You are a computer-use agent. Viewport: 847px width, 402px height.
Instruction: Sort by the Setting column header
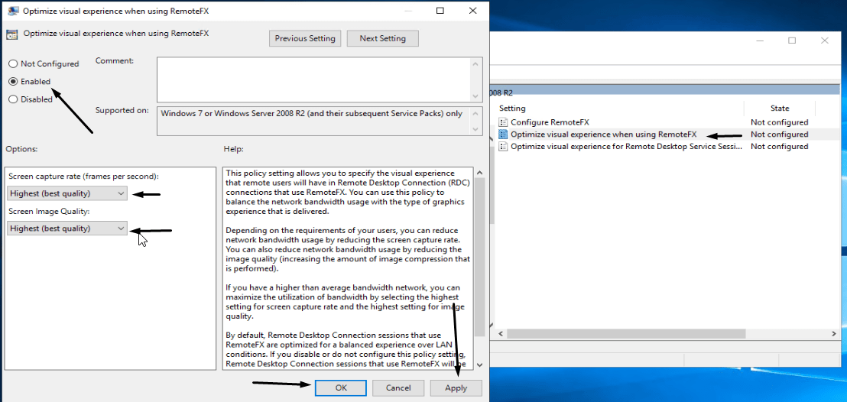619,109
